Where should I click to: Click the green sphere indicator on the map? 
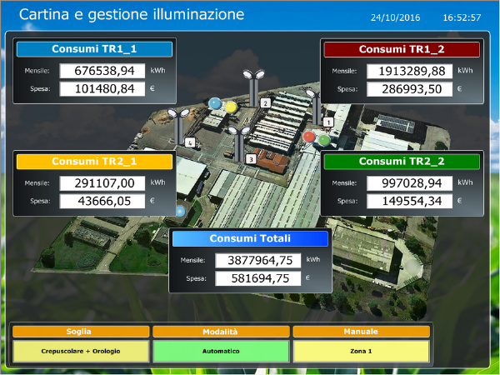324,140
